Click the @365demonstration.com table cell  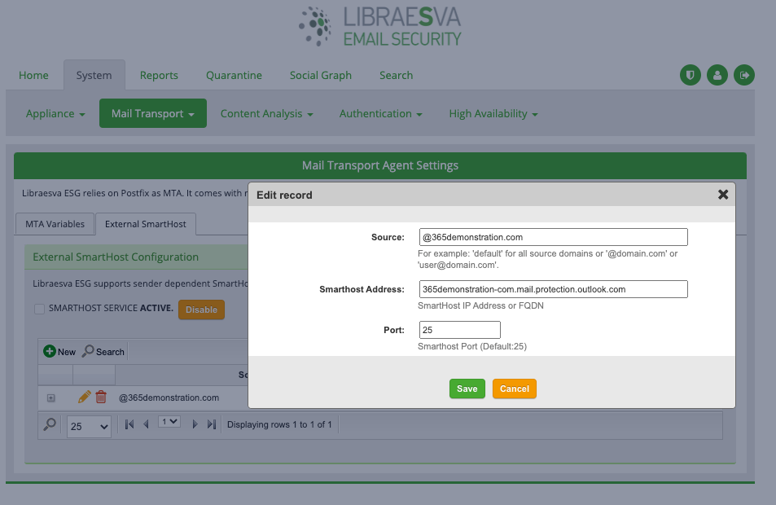[169, 397]
